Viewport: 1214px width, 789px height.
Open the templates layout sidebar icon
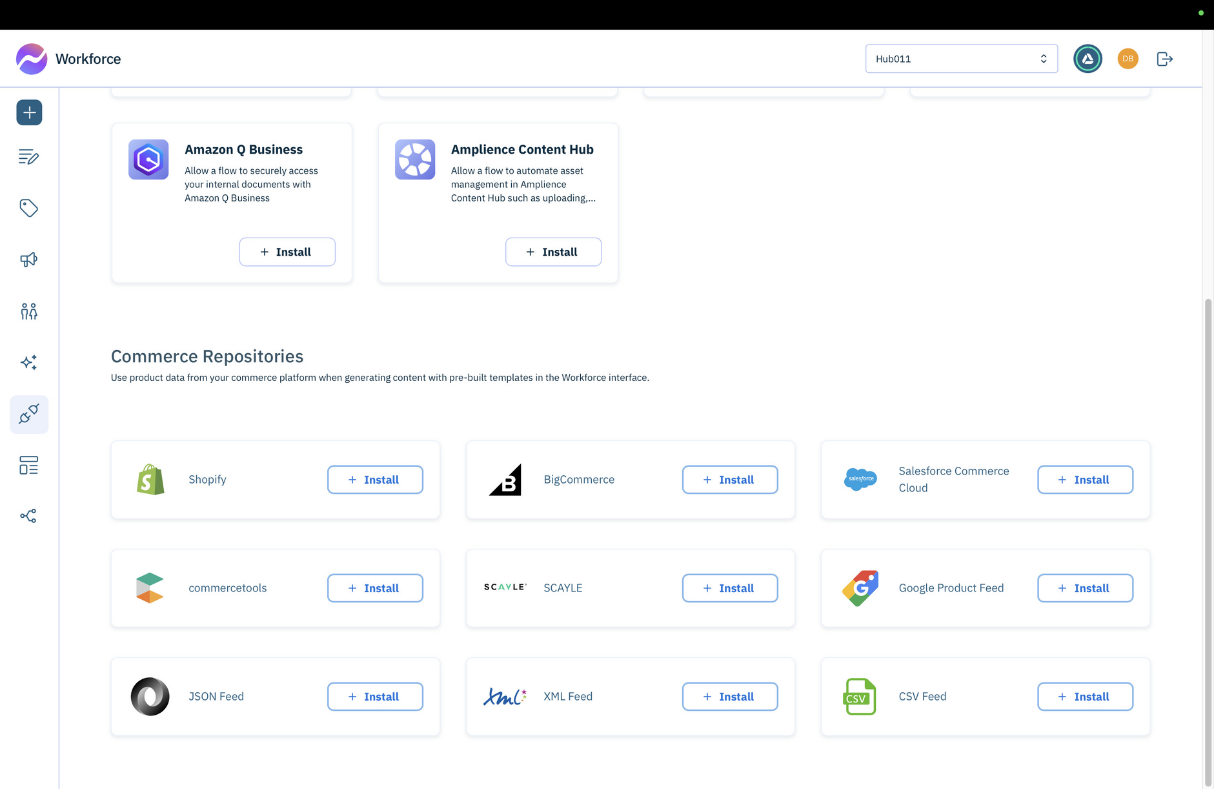pos(28,465)
